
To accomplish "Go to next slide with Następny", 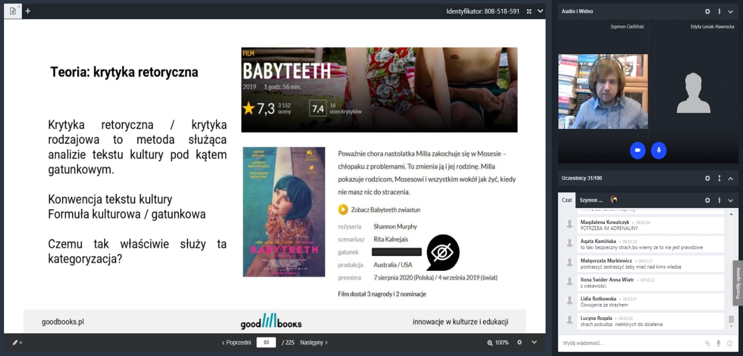I will (314, 343).
